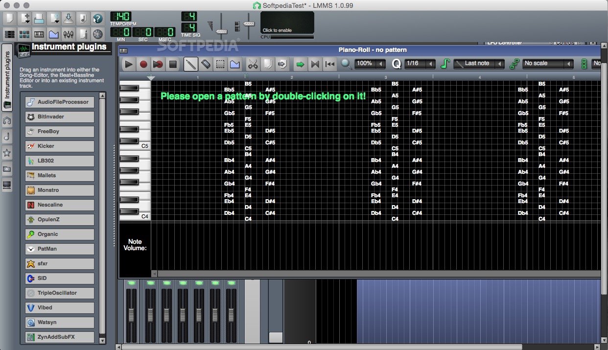Record notes while playing song

(x=158, y=64)
